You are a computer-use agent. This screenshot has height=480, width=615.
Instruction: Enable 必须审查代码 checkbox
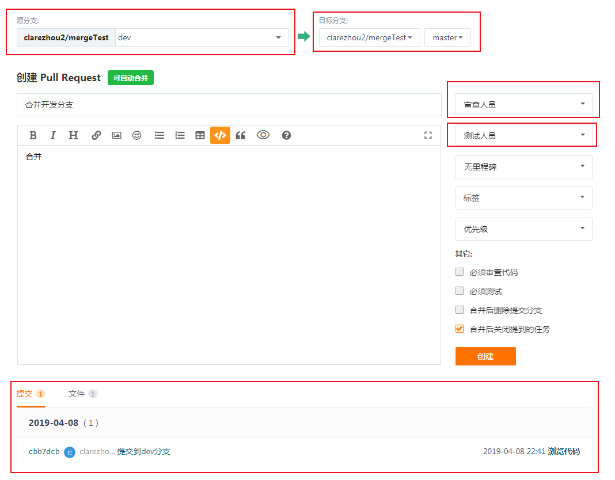coord(460,272)
